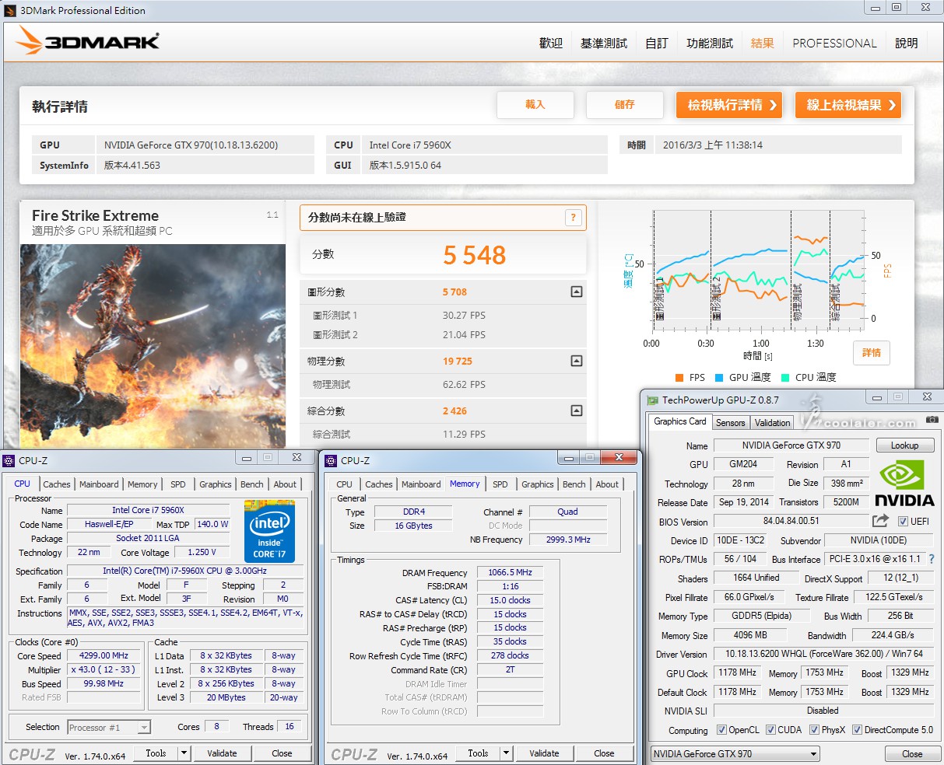The width and height of the screenshot is (944, 765).
Task: Click the 載入 load button
Action: [x=535, y=105]
